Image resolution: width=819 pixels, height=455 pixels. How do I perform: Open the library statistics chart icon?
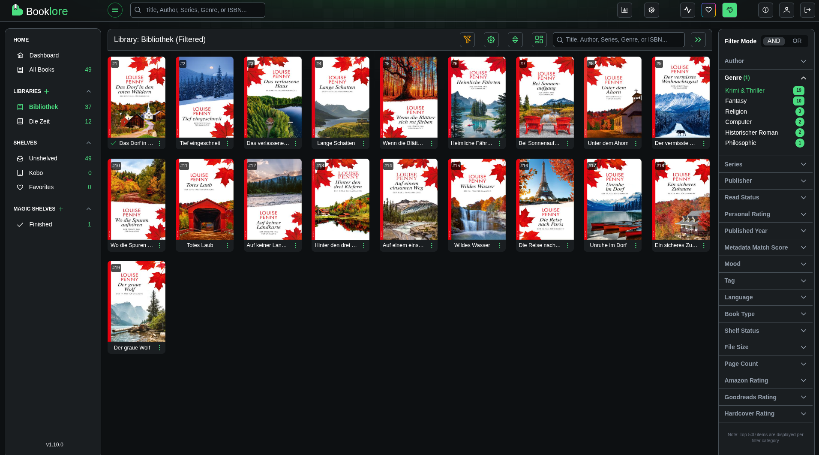(624, 10)
